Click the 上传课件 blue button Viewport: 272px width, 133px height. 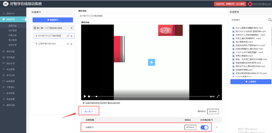(x=251, y=81)
